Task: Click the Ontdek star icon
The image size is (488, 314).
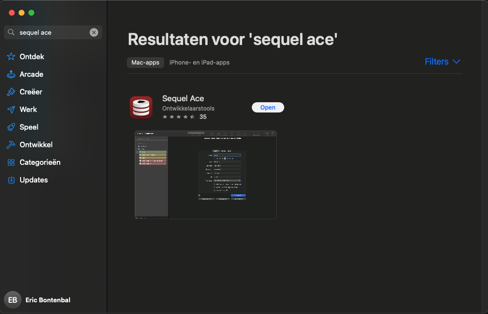Action: click(11, 57)
